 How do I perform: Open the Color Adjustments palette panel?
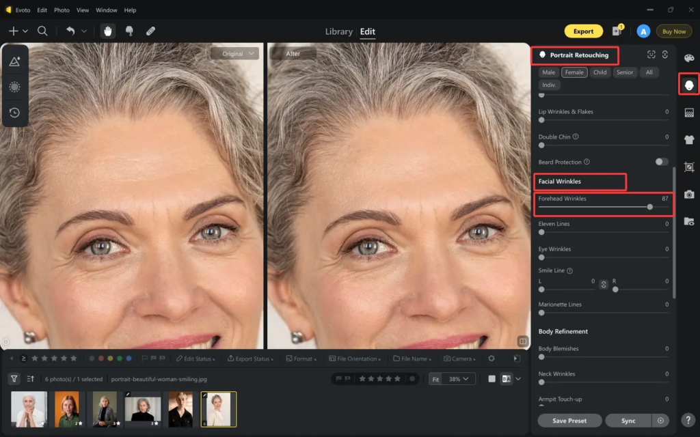689,59
